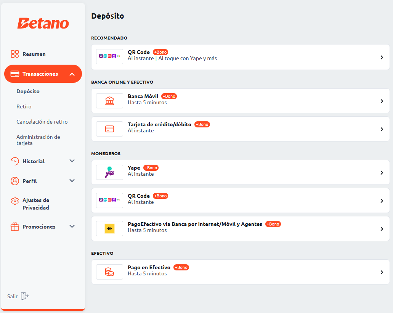Open the Promociones menu label
The height and width of the screenshot is (313, 393).
click(x=39, y=227)
